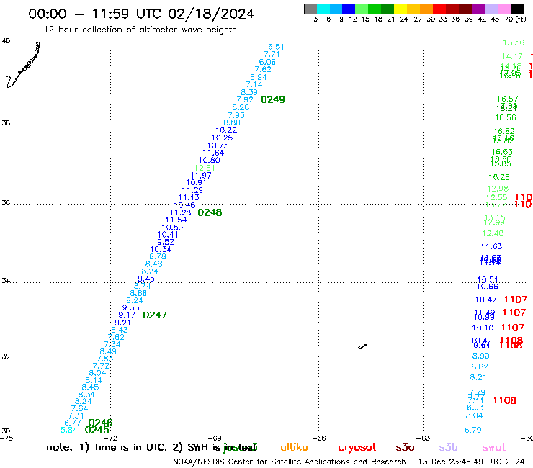Click the wave height value 7.34
This screenshot has height=468, width=533.
click(112, 344)
